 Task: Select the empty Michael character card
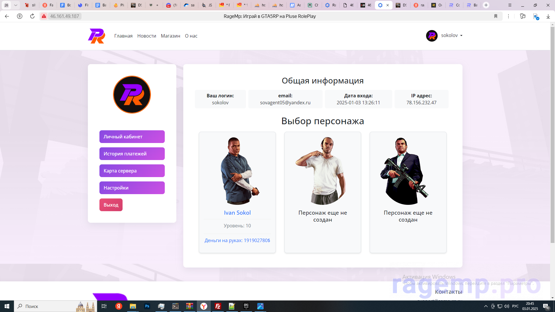[408, 192]
